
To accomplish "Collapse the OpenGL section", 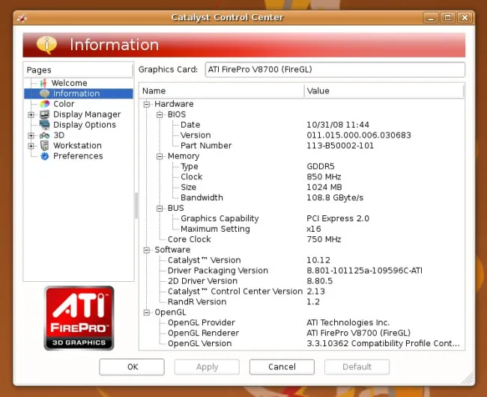I will [147, 313].
